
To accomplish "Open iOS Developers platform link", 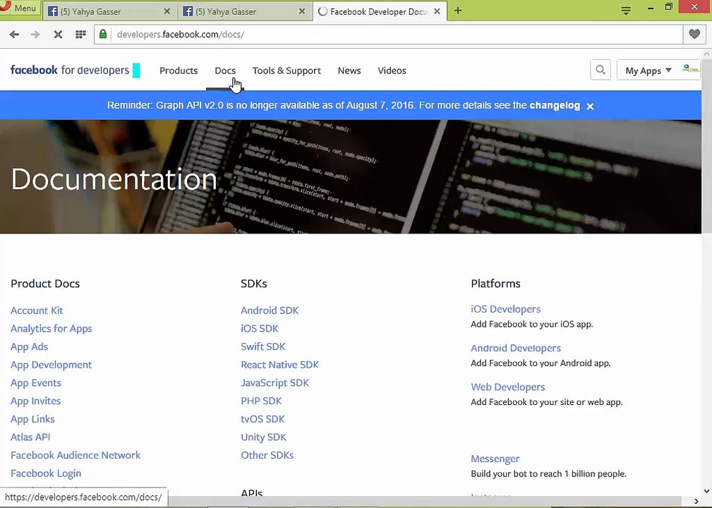I will coord(505,309).
